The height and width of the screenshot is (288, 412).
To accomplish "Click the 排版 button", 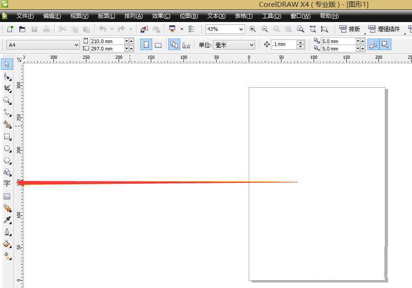I will [350, 29].
